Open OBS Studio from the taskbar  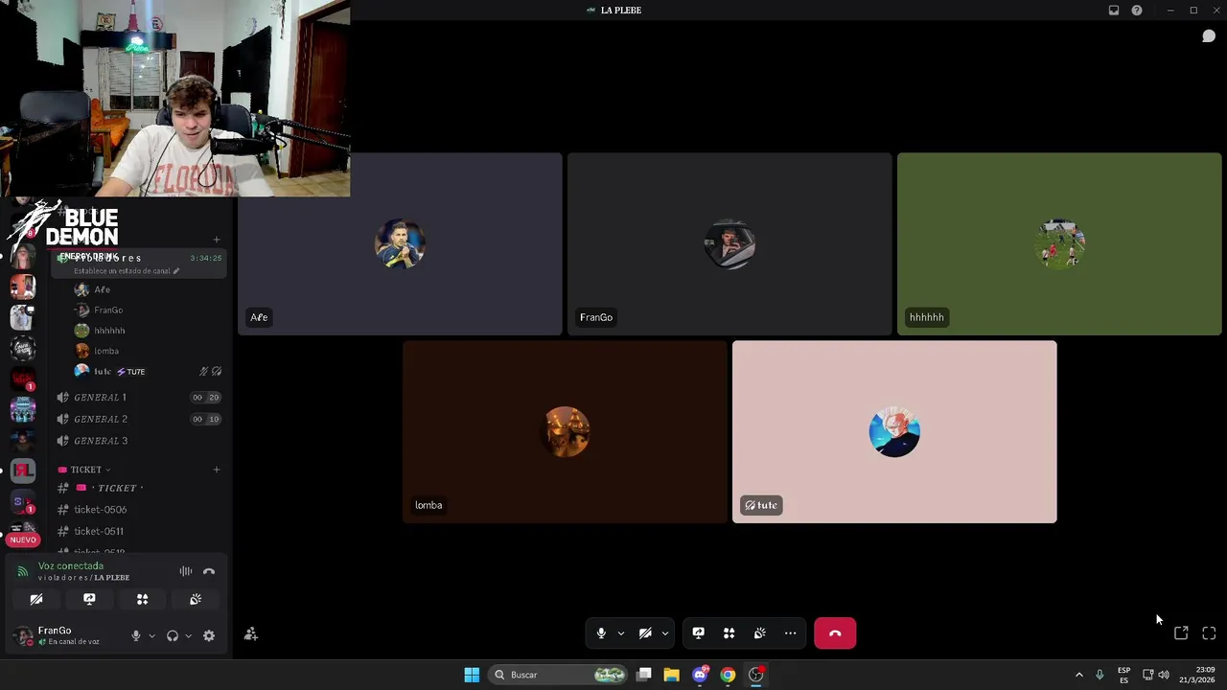[x=756, y=675]
